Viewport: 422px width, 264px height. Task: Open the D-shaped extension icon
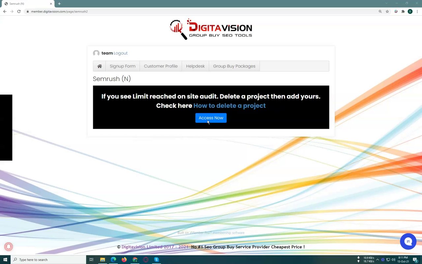(x=396, y=11)
